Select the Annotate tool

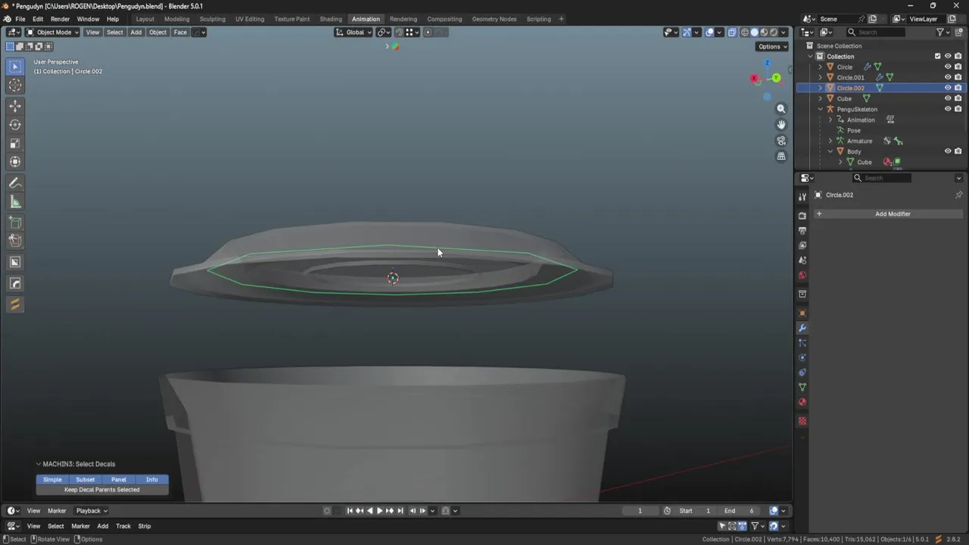pos(15,183)
